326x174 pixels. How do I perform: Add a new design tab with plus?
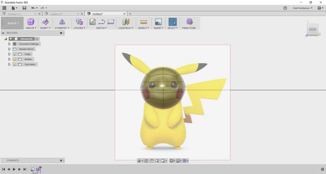130,14
